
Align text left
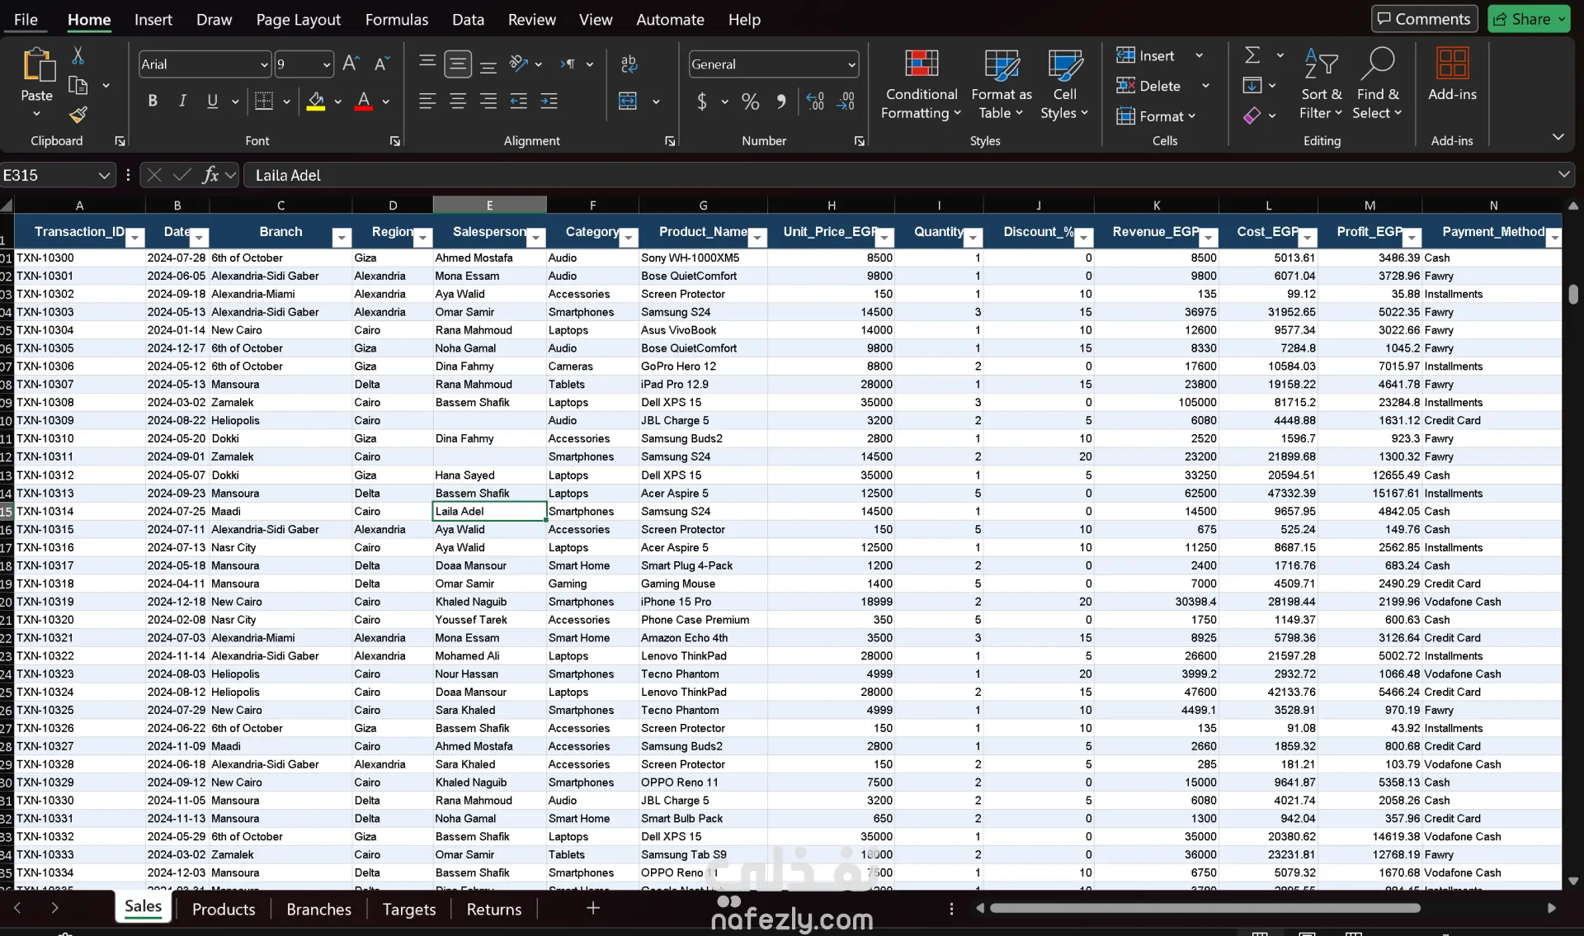(x=427, y=101)
